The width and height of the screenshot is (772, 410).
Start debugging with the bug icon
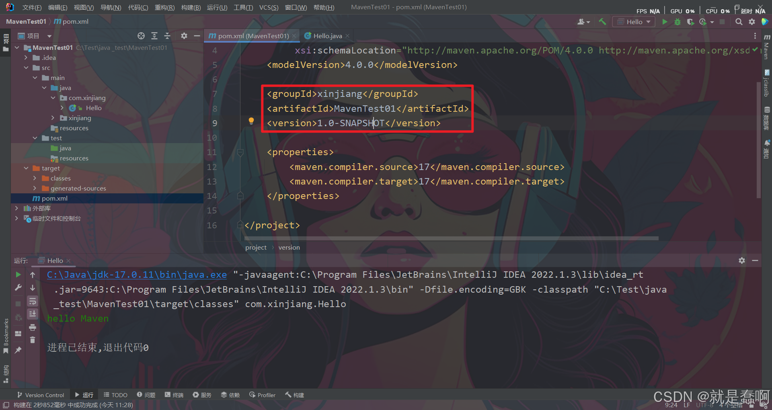[x=678, y=22]
